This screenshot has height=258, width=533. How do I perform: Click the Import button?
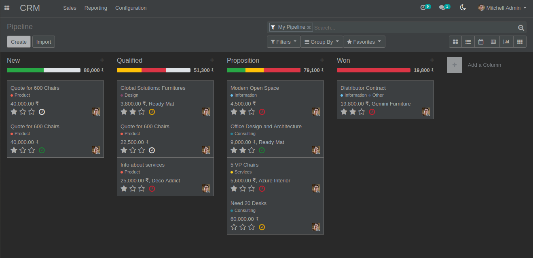[44, 42]
